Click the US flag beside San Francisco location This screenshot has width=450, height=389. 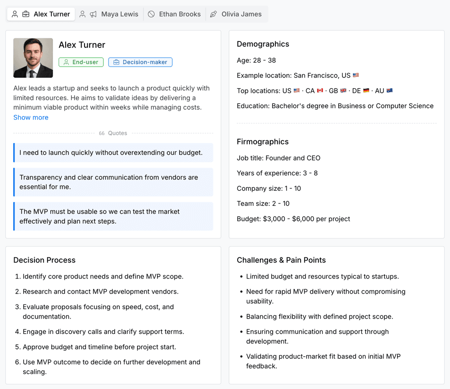tap(355, 75)
